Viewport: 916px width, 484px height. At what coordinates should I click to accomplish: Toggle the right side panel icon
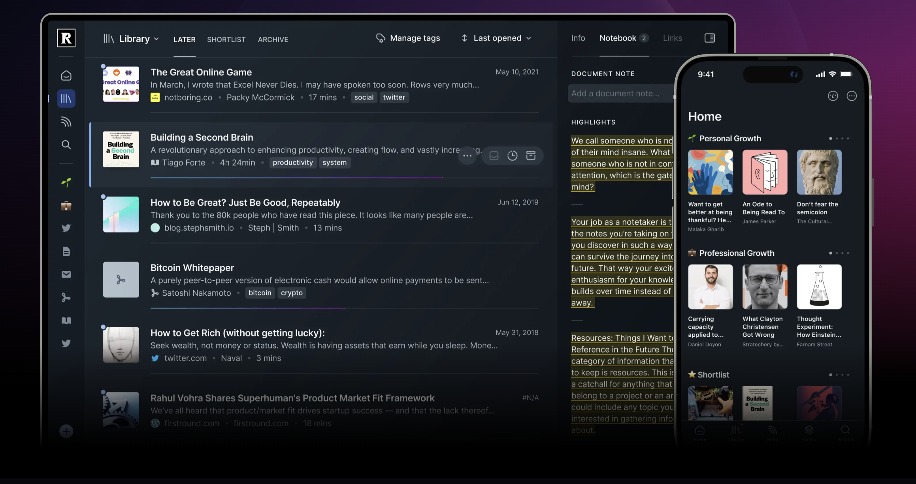pos(709,38)
